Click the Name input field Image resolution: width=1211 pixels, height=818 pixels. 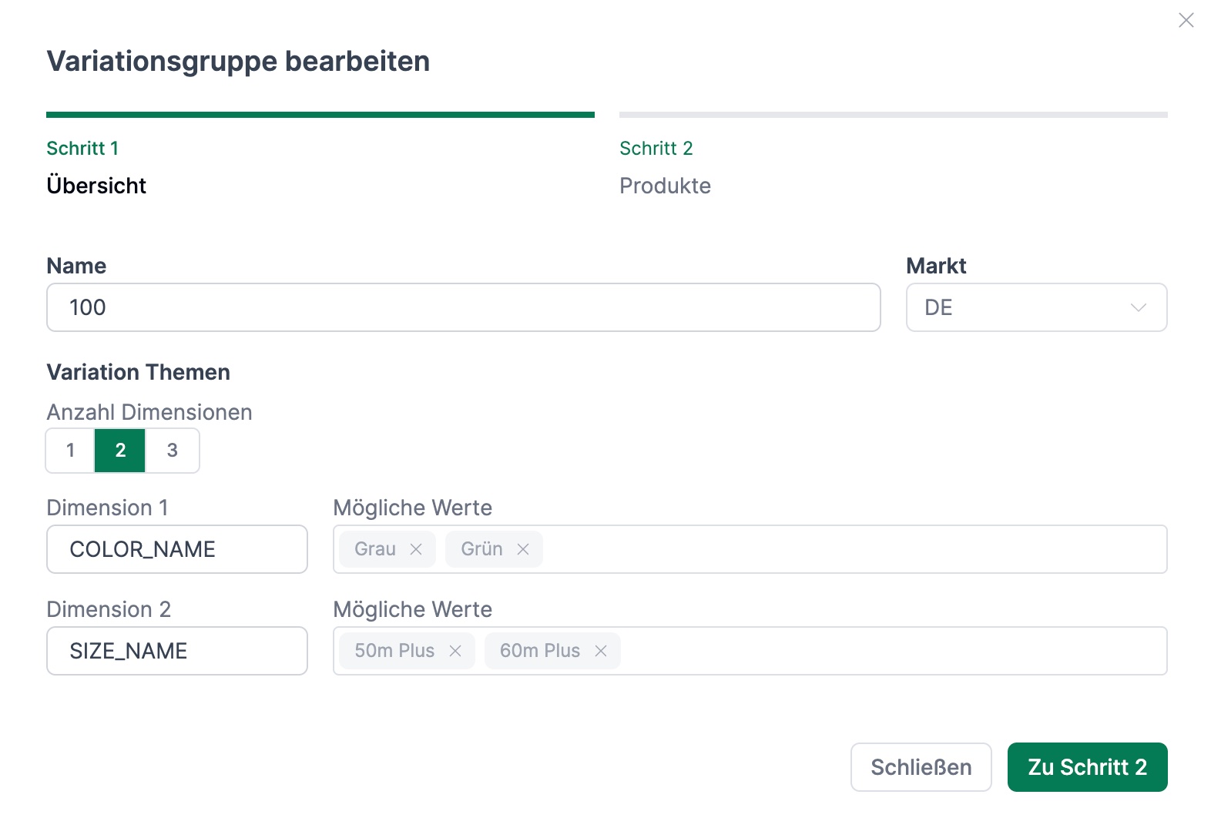pos(463,307)
